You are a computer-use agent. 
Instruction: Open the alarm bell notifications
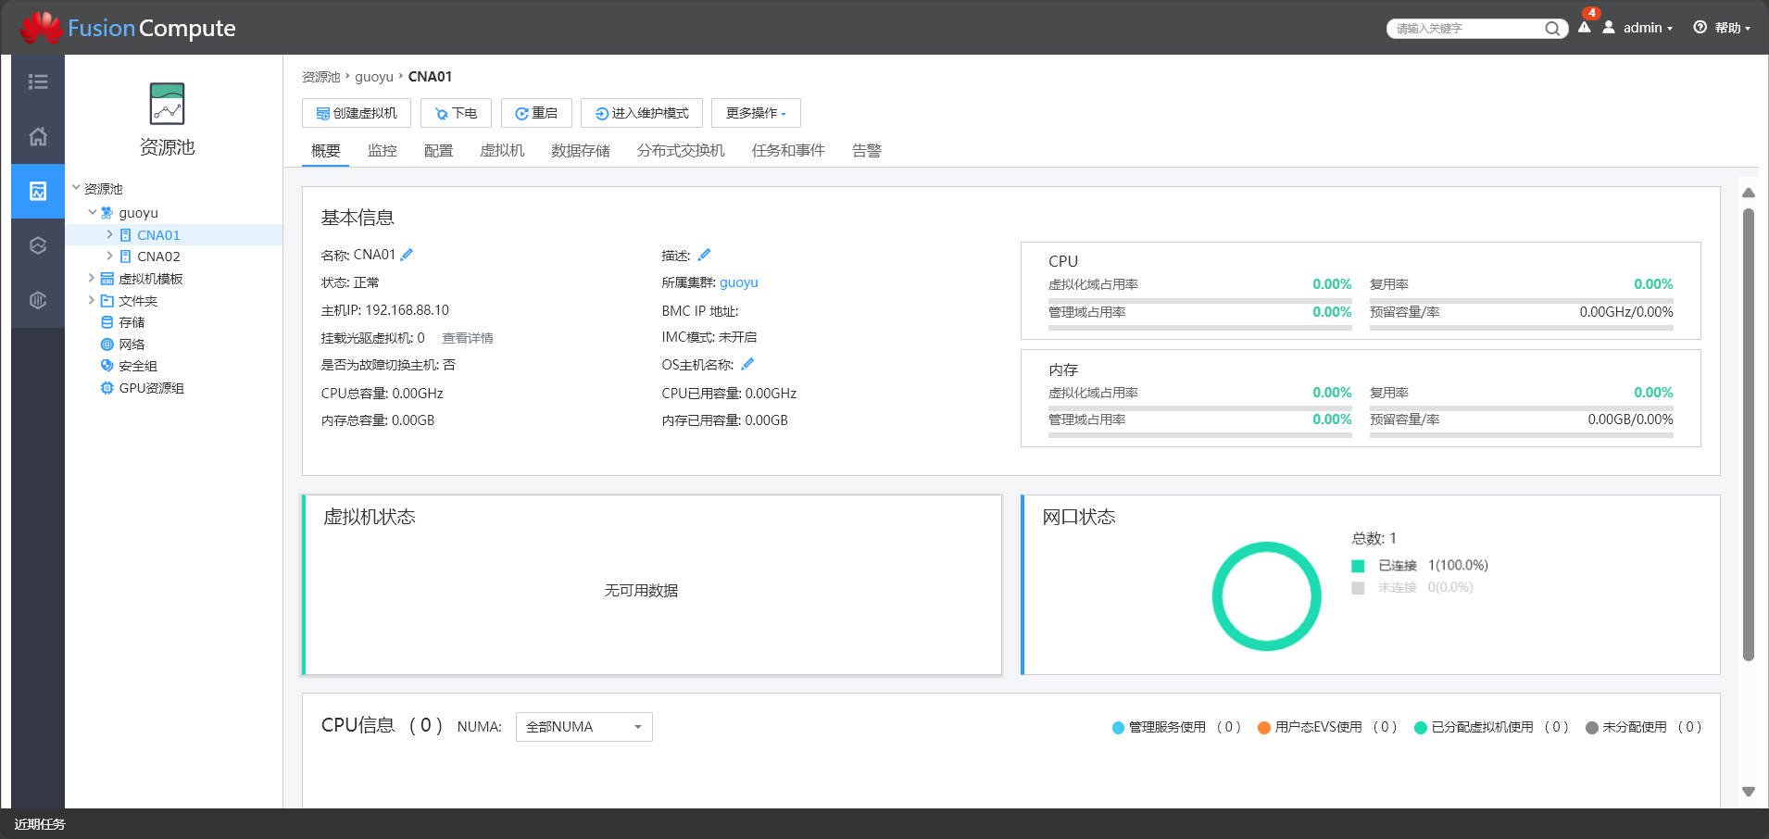(1585, 27)
